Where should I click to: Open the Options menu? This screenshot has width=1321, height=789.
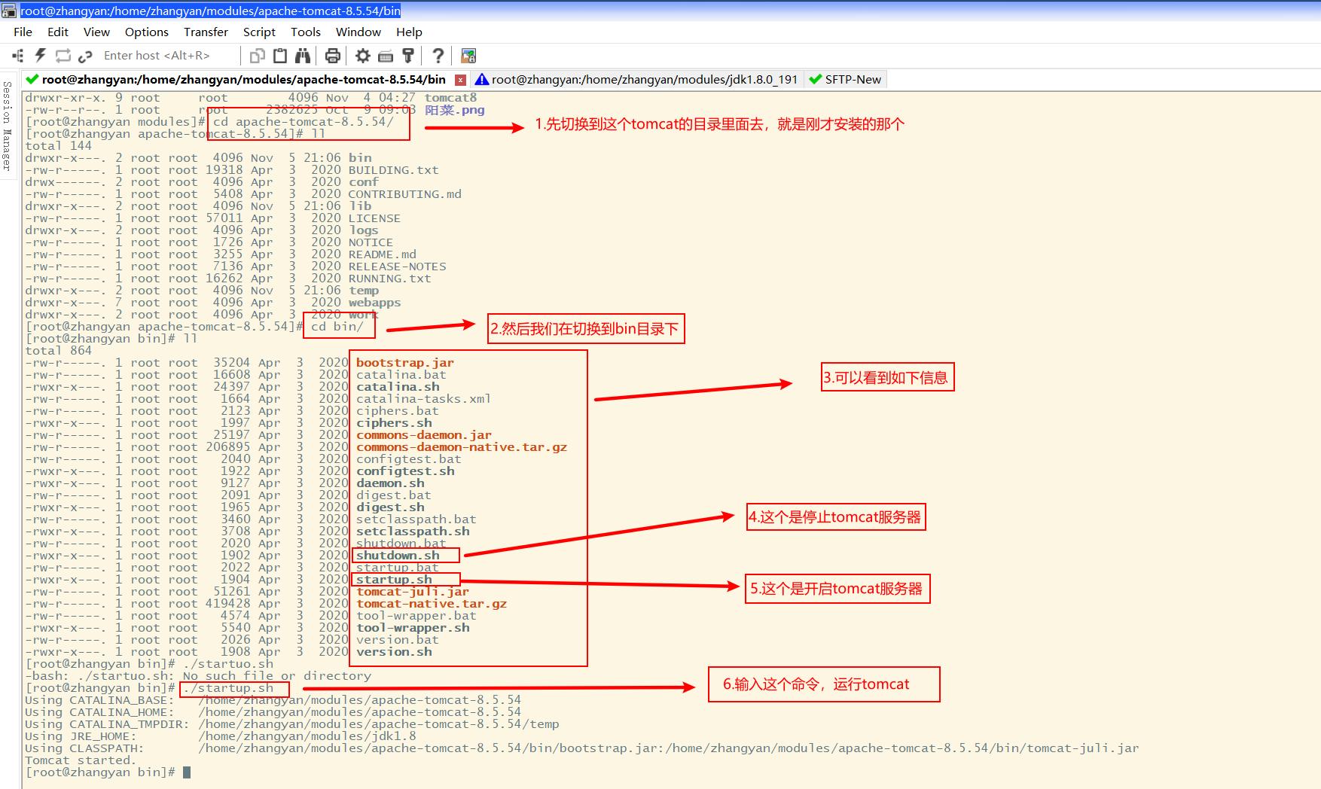coord(146,32)
